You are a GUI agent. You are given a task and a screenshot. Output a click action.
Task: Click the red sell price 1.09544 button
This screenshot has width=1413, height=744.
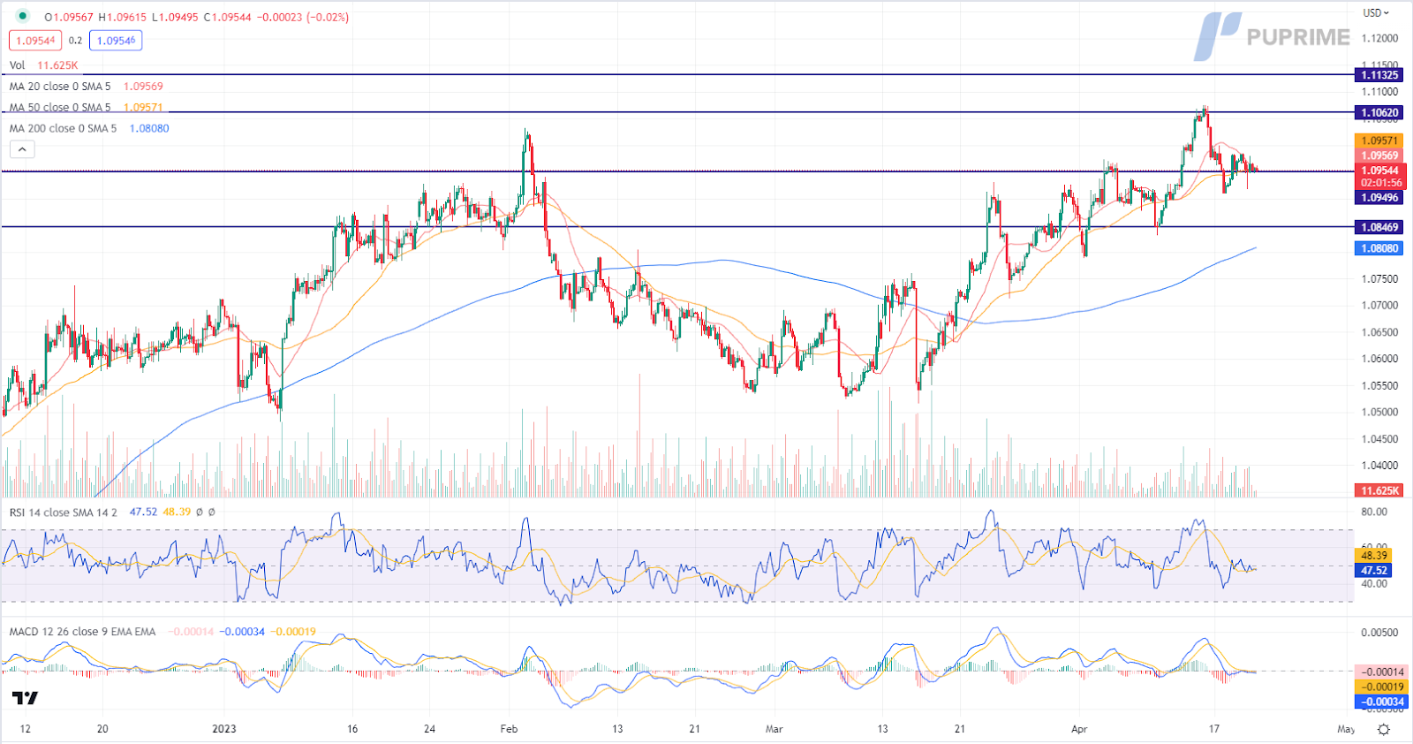[35, 41]
